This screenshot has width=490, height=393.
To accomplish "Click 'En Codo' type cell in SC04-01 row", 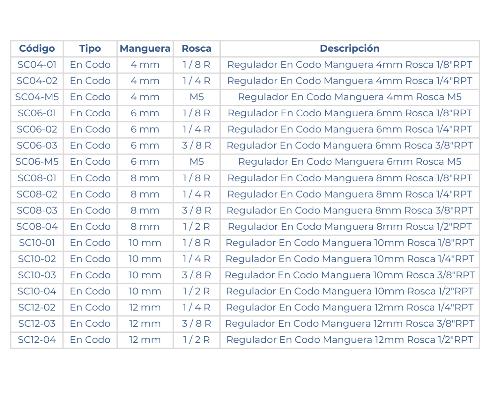I will pyautogui.click(x=90, y=65).
